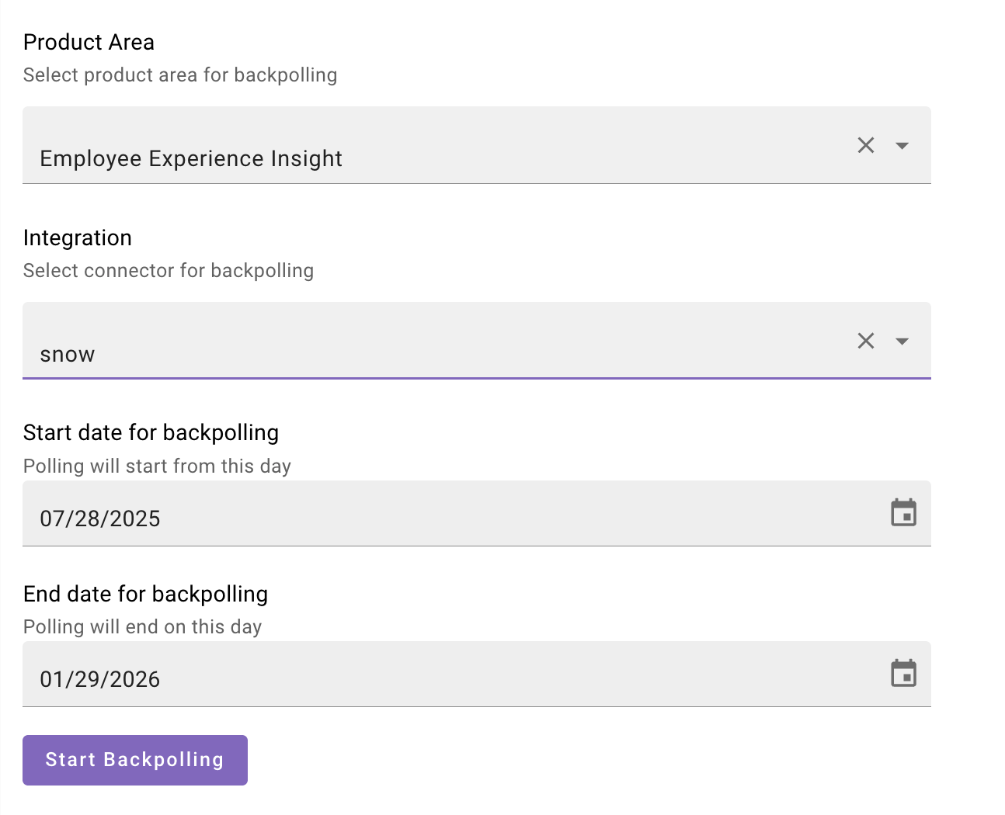Click the Integration label

tap(78, 238)
